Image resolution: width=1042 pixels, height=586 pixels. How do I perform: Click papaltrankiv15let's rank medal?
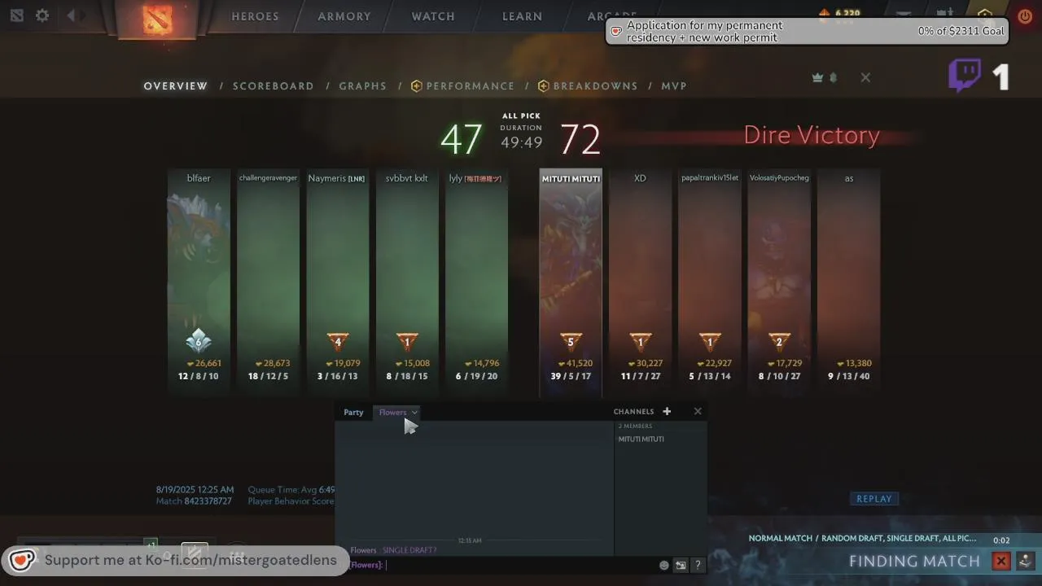710,342
